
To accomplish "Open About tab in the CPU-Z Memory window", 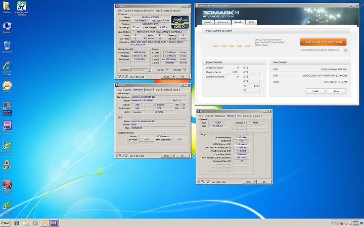I will pos(257,116).
